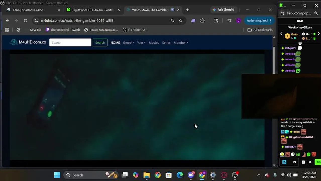Expand the Genre dropdown menu
The height and width of the screenshot is (181, 321).
pos(128,42)
